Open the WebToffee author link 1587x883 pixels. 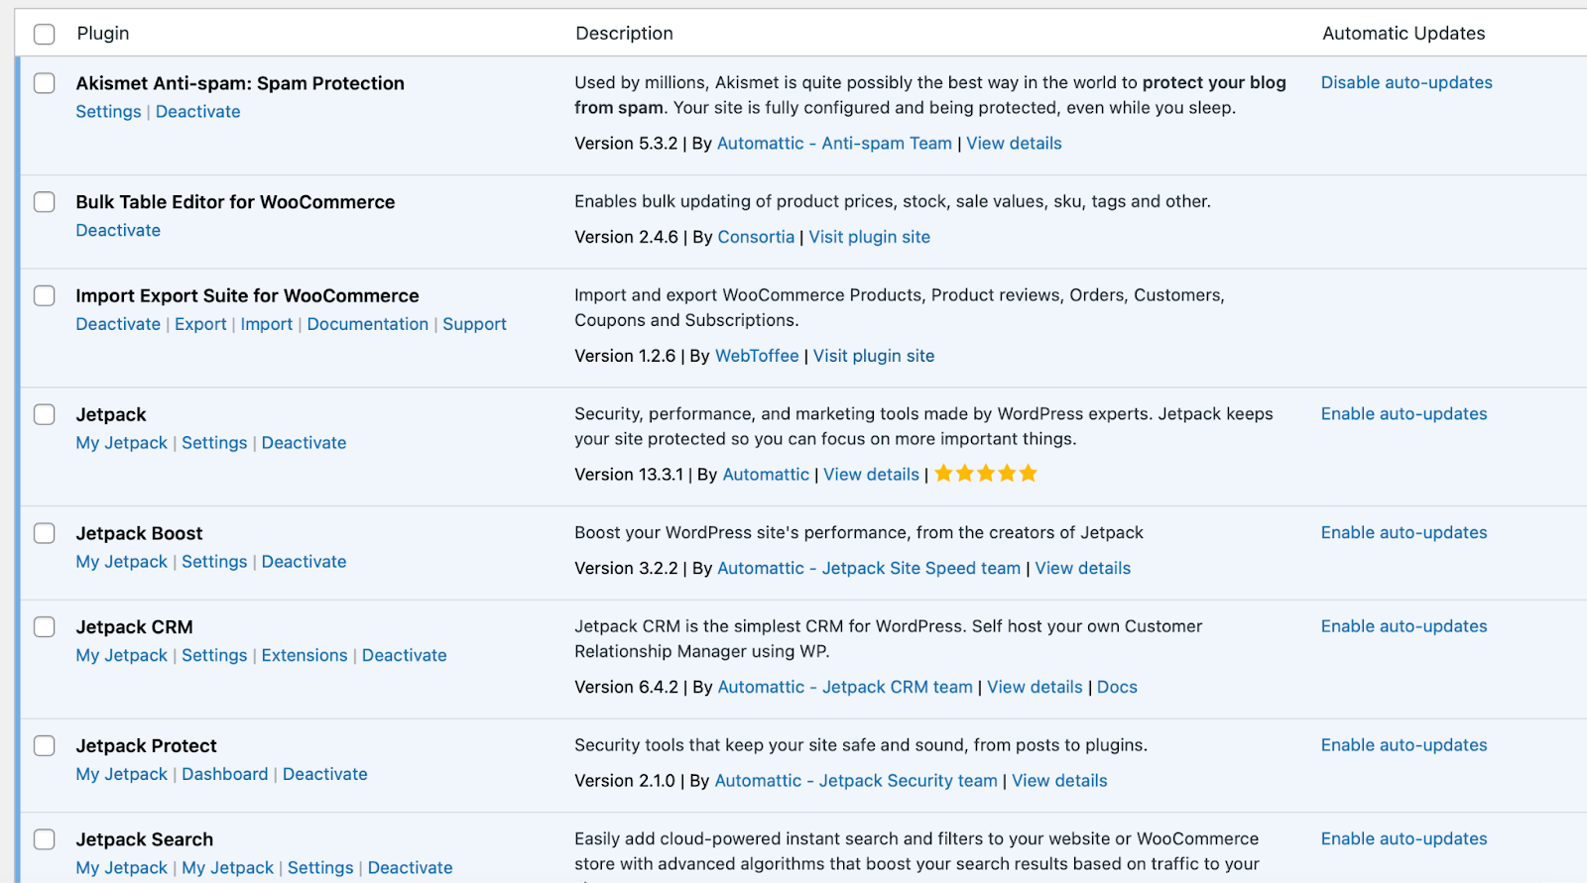point(757,357)
